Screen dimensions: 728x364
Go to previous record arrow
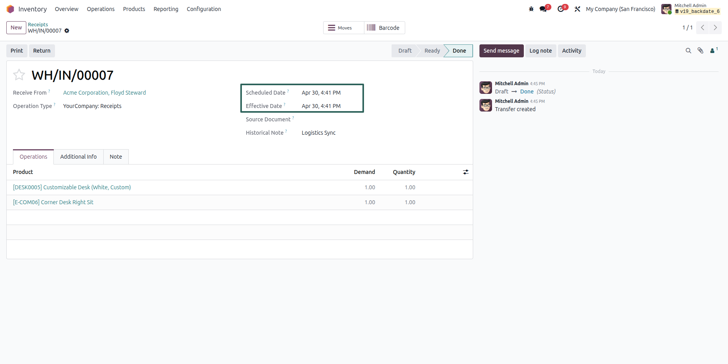coord(702,27)
